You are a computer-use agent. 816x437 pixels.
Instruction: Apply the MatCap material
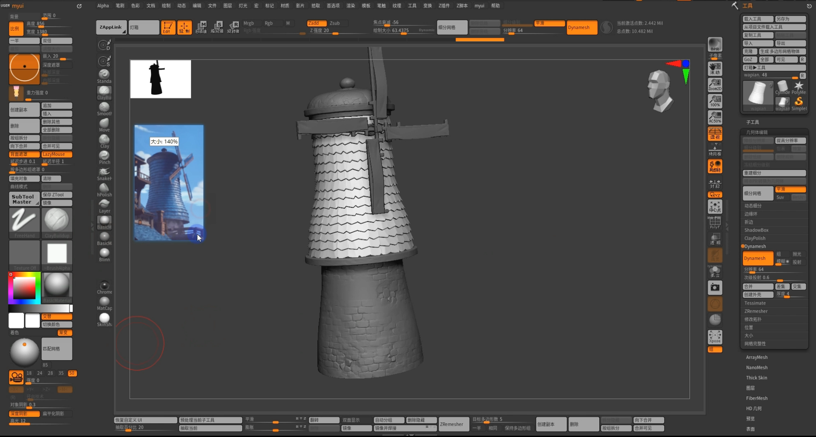(104, 304)
